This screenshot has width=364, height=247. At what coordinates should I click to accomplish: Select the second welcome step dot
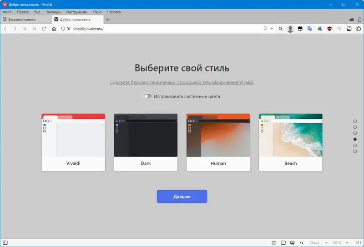355,127
